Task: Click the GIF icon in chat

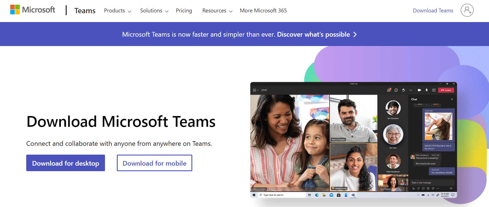Action: point(428,188)
